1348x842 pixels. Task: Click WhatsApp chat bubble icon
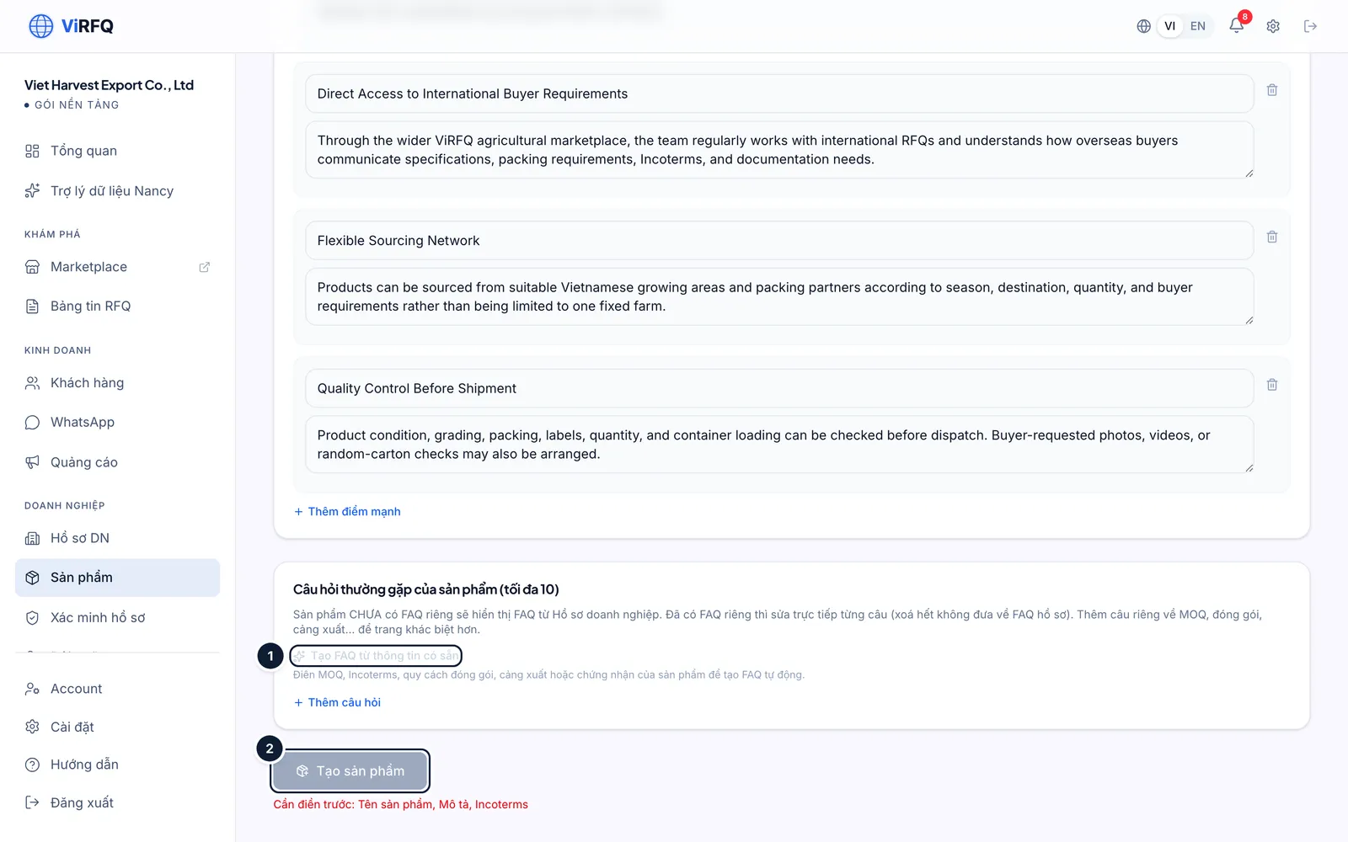(x=32, y=422)
